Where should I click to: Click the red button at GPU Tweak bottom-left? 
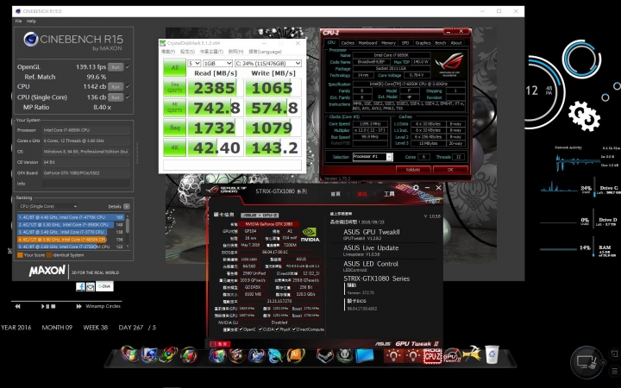220,344
